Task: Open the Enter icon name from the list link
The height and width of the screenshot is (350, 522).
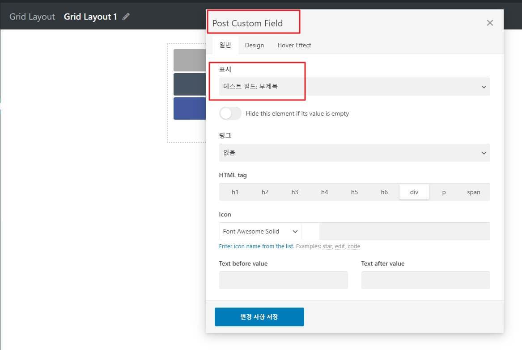Action: (256, 246)
